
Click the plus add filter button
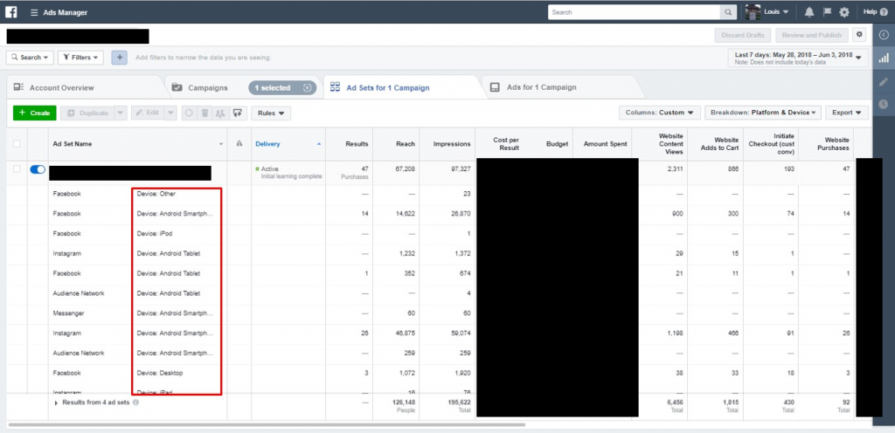coord(119,58)
